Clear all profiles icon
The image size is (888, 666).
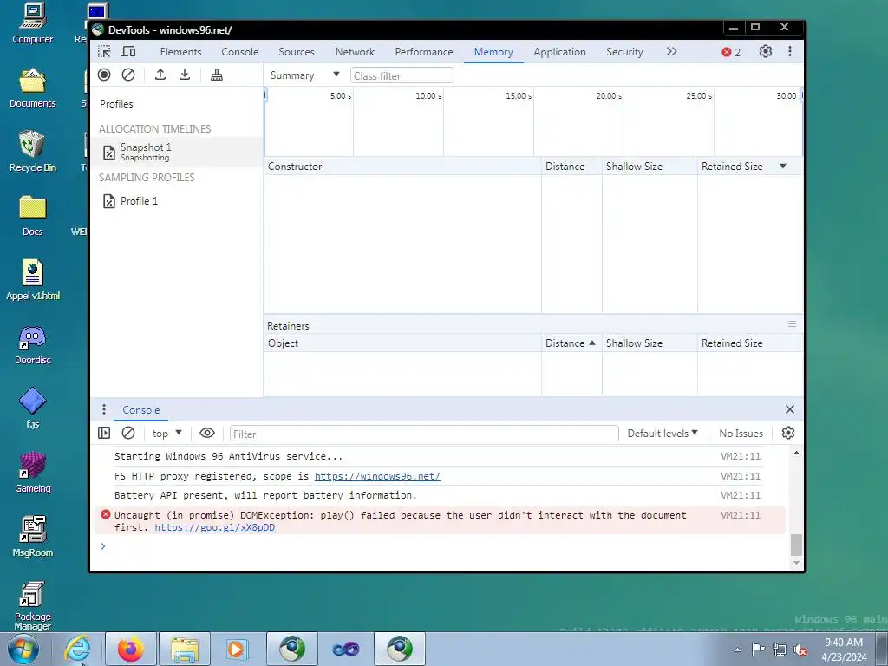tap(128, 75)
